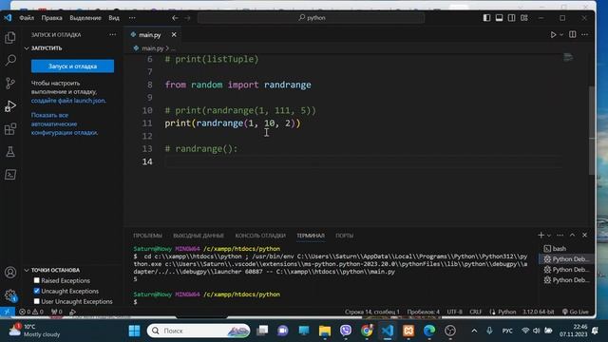Switch to the ПРОБЛЕМЫ panel tab
The image size is (608, 342).
click(x=148, y=236)
